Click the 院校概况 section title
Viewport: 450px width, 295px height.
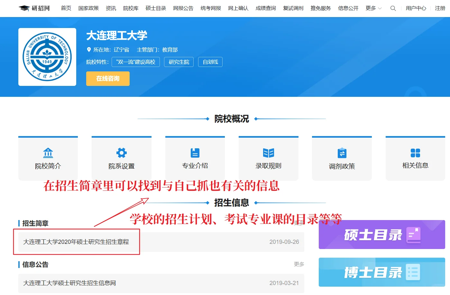[x=232, y=119]
